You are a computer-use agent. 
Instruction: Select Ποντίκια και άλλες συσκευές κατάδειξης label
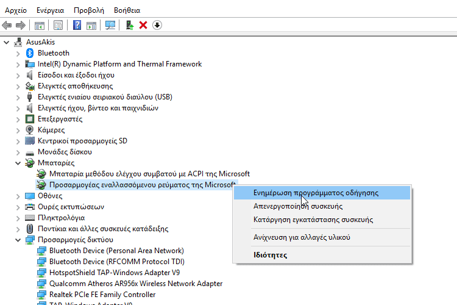pyautogui.click(x=103, y=229)
